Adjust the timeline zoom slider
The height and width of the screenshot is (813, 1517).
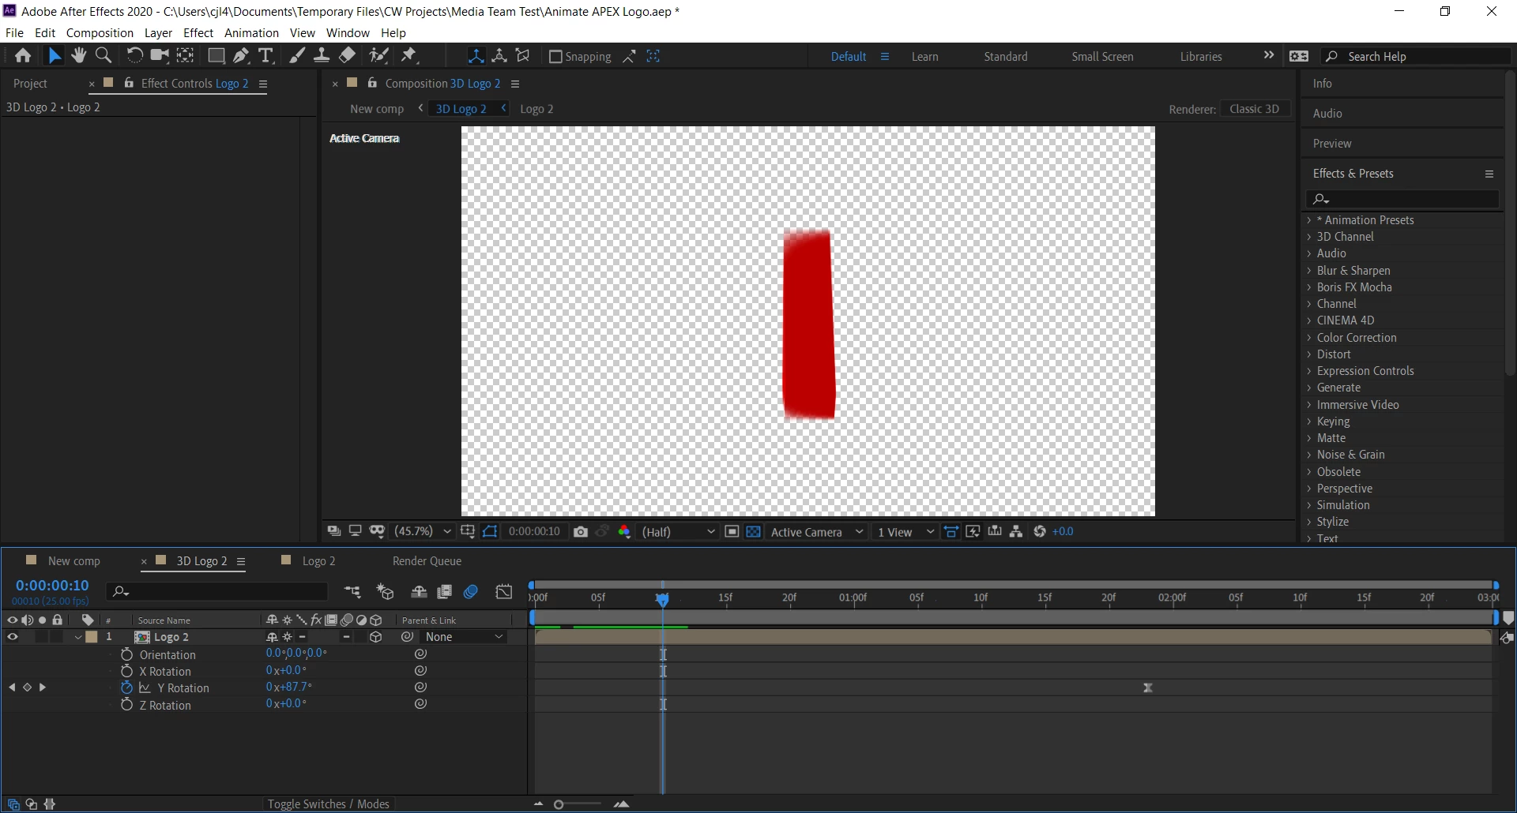coord(559,804)
